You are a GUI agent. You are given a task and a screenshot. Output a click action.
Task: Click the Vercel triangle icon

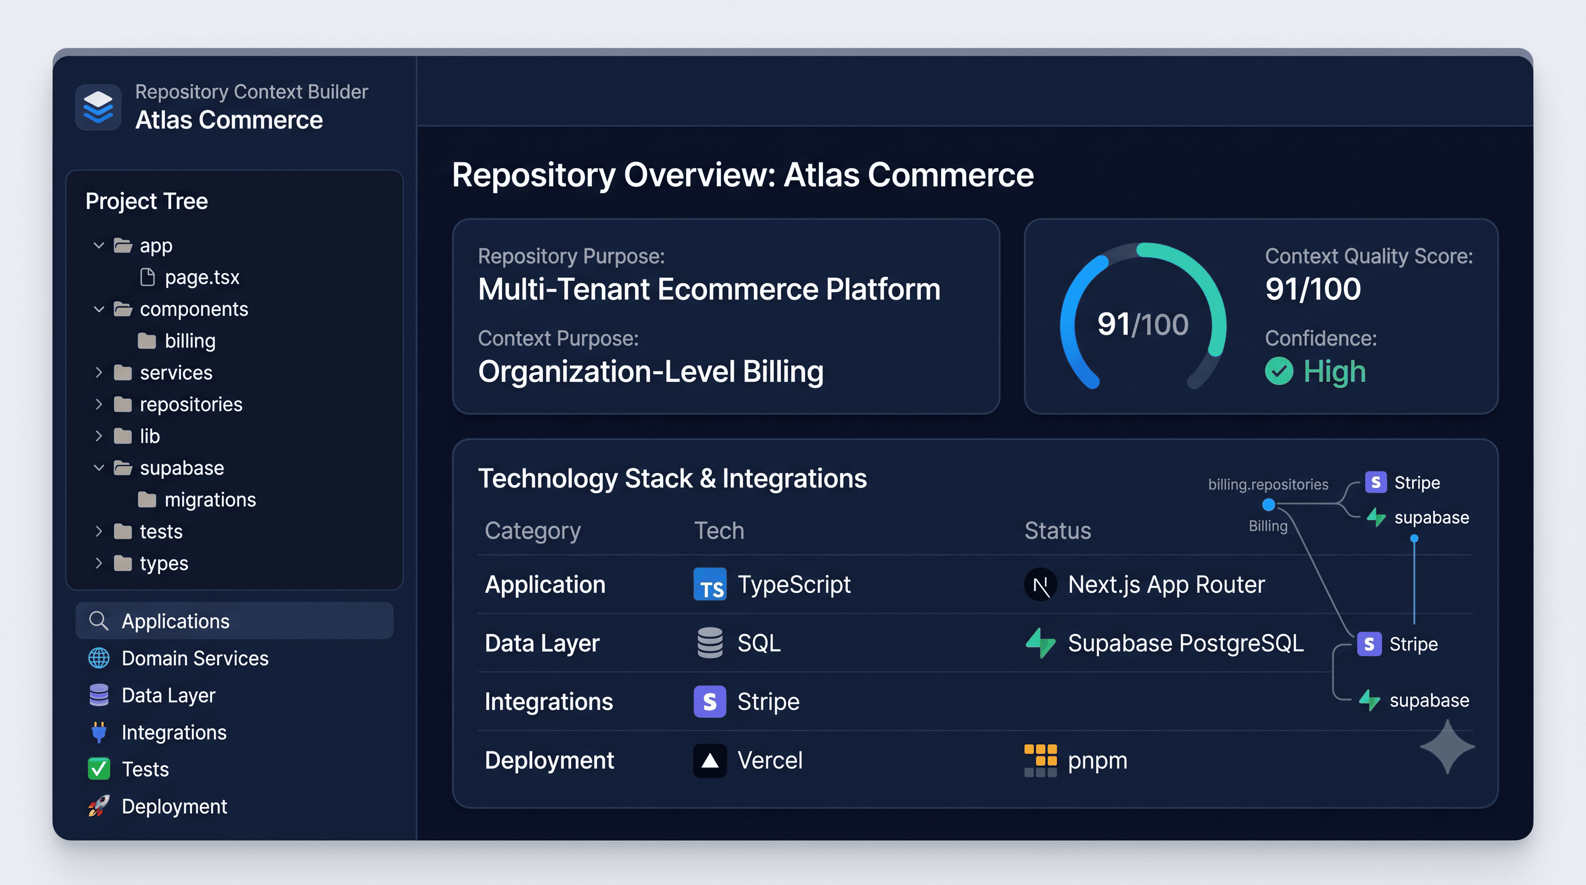(x=710, y=760)
